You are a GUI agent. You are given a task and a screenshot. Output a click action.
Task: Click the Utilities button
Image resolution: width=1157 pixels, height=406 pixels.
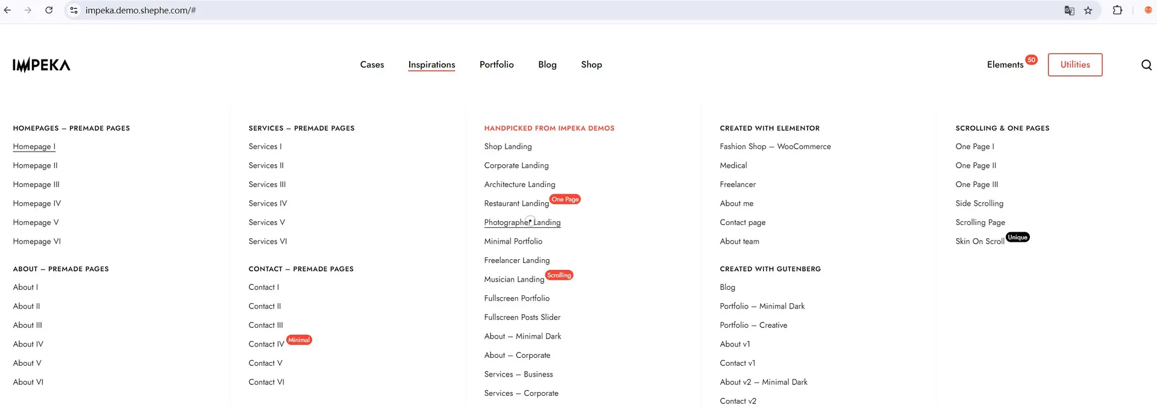1075,64
